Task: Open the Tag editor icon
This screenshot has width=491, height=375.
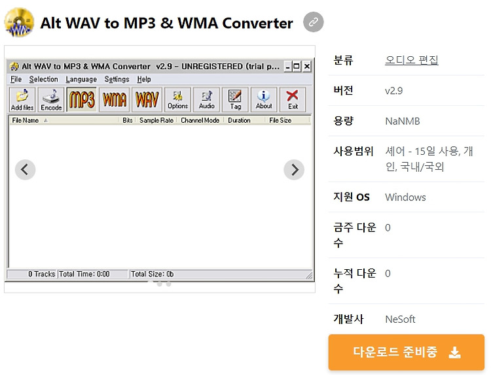Action: [x=235, y=99]
